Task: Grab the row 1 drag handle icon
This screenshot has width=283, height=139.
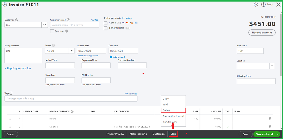Action: [x=10, y=119]
